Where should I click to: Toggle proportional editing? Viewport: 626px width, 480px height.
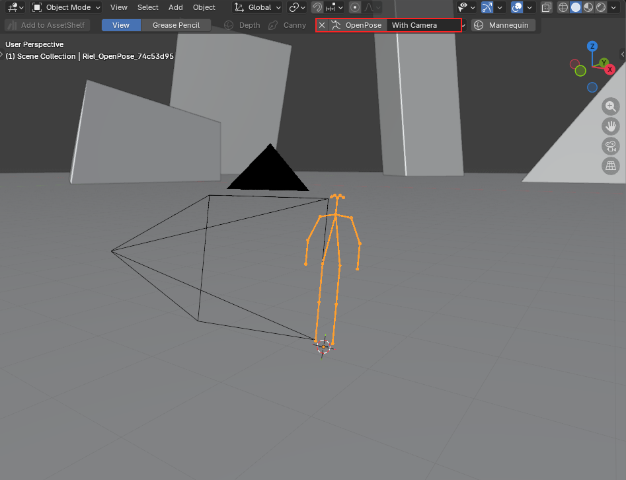point(354,7)
